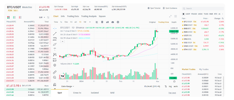Toggle auto scale on chart
Screen dimensions: 234x100
point(176,86)
